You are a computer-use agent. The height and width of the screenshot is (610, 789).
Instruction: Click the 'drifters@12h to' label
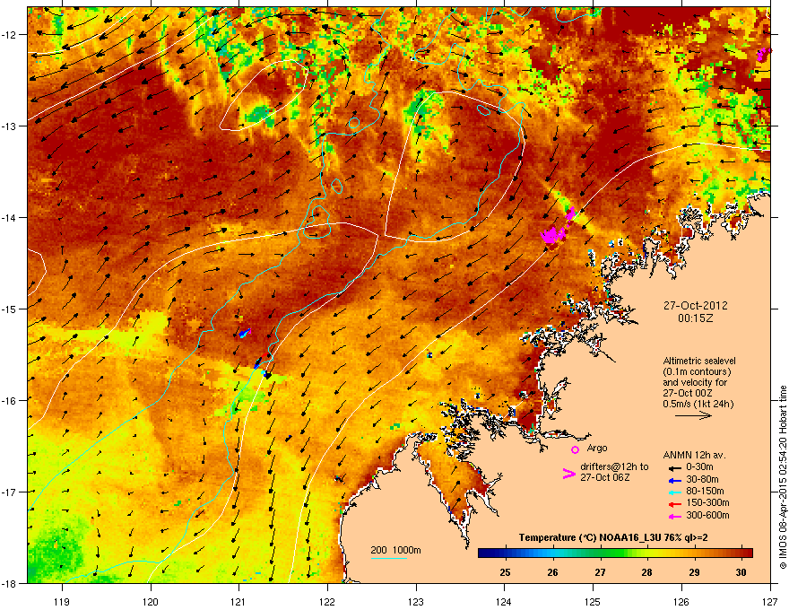[x=614, y=467]
